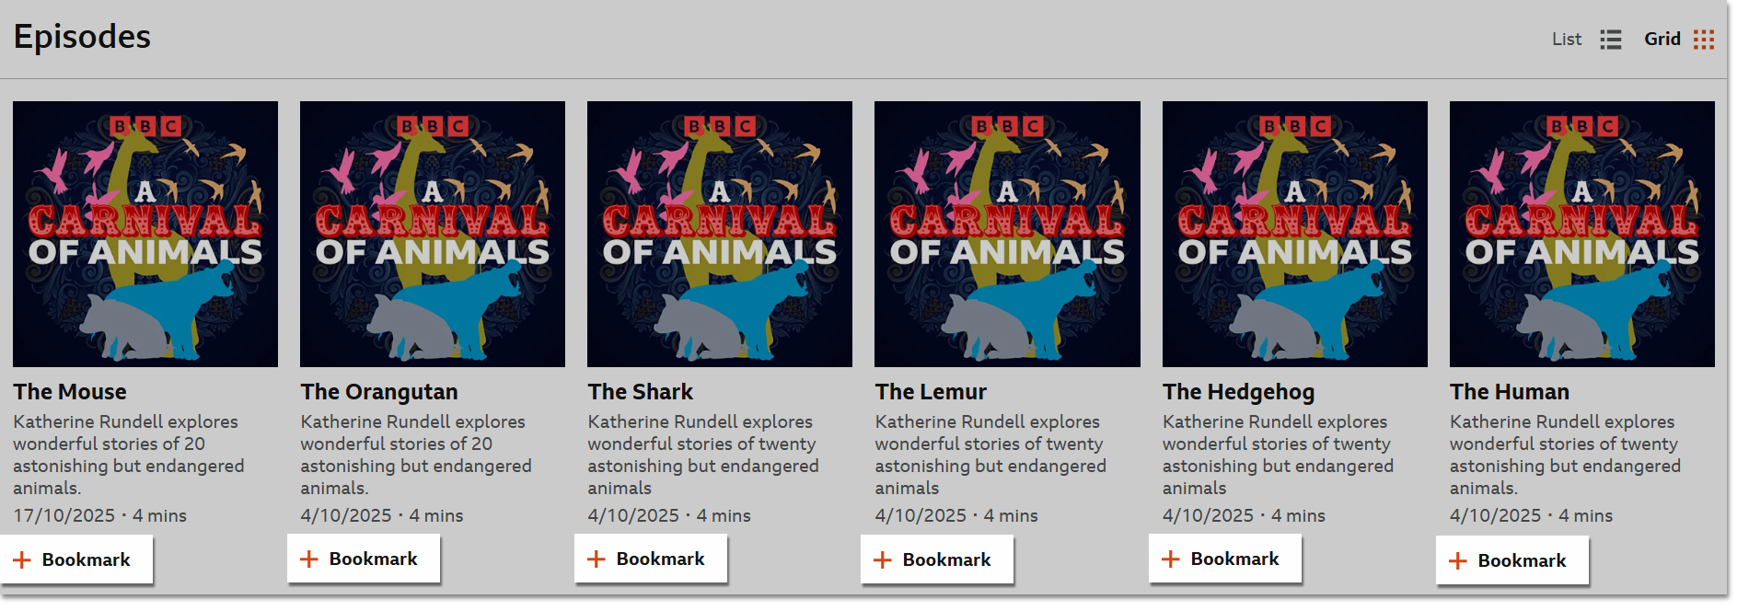Bookmark The Orangutan episode
The width and height of the screenshot is (1749, 611).
pos(364,559)
